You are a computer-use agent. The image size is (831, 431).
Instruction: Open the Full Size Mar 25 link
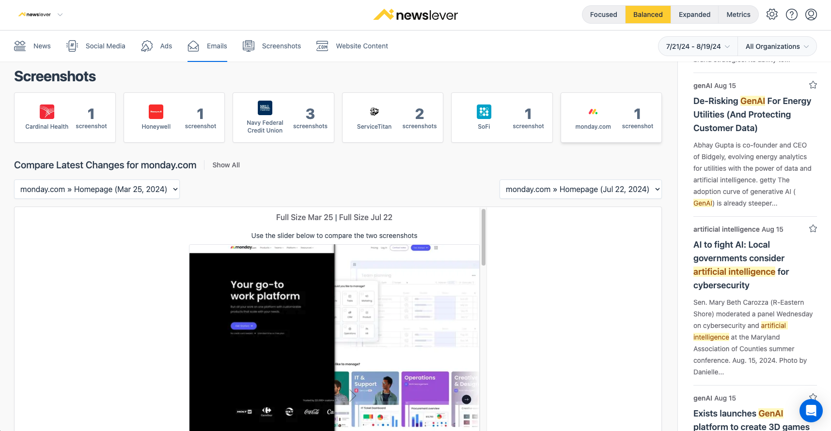click(304, 217)
